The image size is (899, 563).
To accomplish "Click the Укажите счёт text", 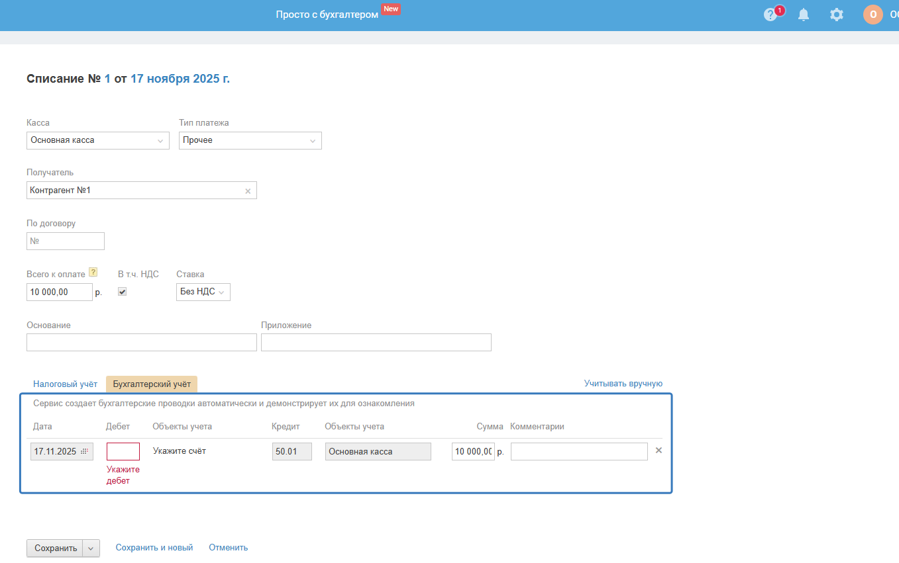I will (180, 451).
